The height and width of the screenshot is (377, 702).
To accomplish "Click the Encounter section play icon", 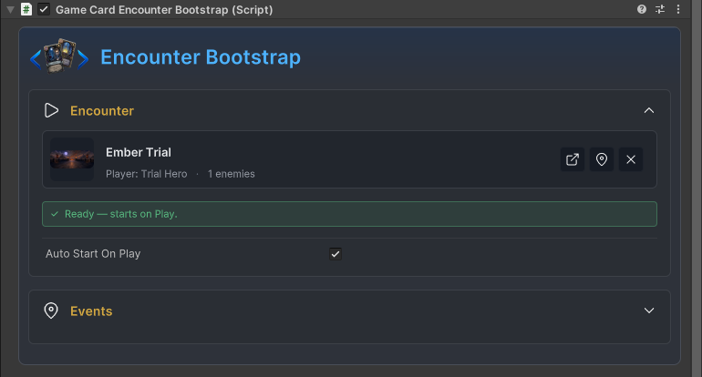I will pos(51,110).
